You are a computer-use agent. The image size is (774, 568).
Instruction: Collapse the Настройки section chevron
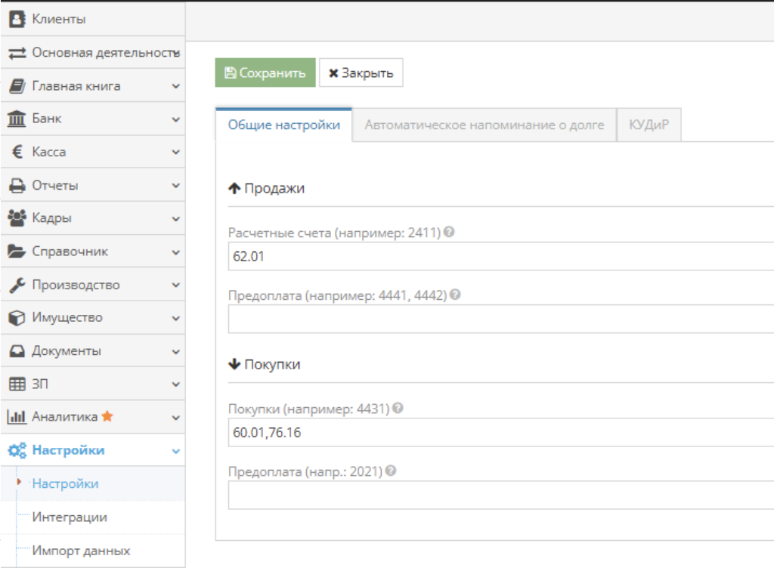click(x=175, y=451)
